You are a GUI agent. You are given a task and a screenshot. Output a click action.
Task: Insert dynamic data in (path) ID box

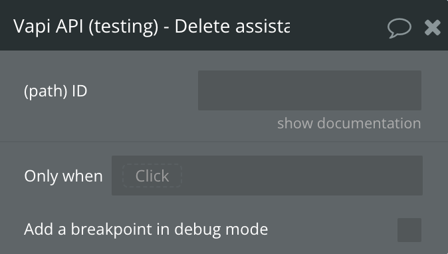point(310,90)
